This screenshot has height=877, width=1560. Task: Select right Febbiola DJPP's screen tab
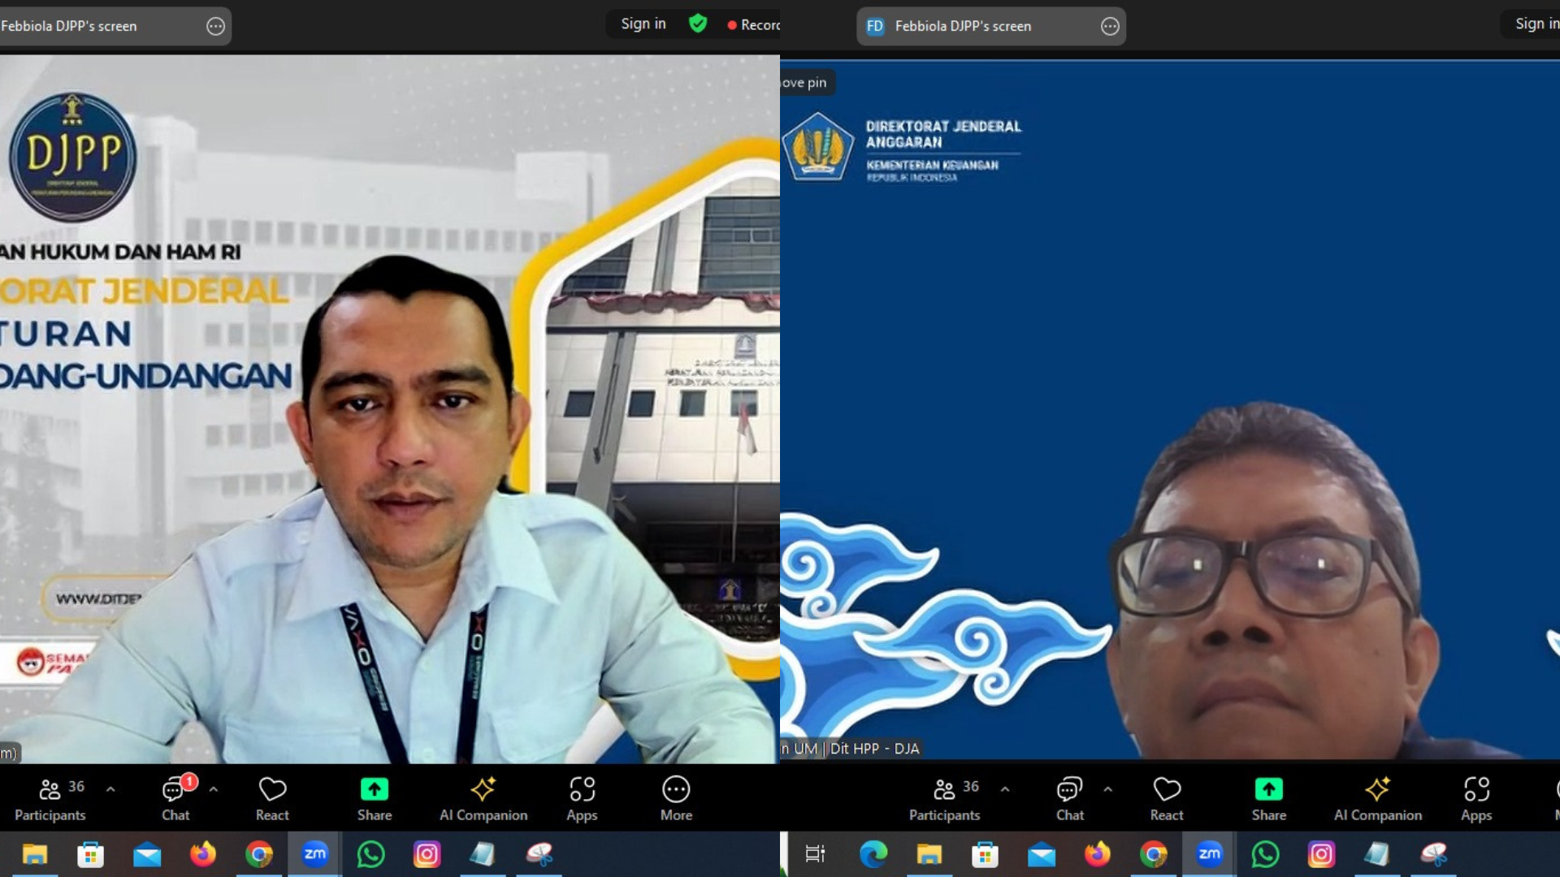(x=990, y=26)
